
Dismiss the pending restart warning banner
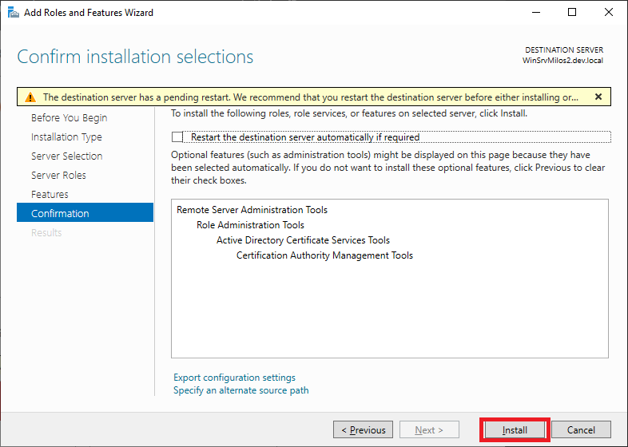(598, 97)
